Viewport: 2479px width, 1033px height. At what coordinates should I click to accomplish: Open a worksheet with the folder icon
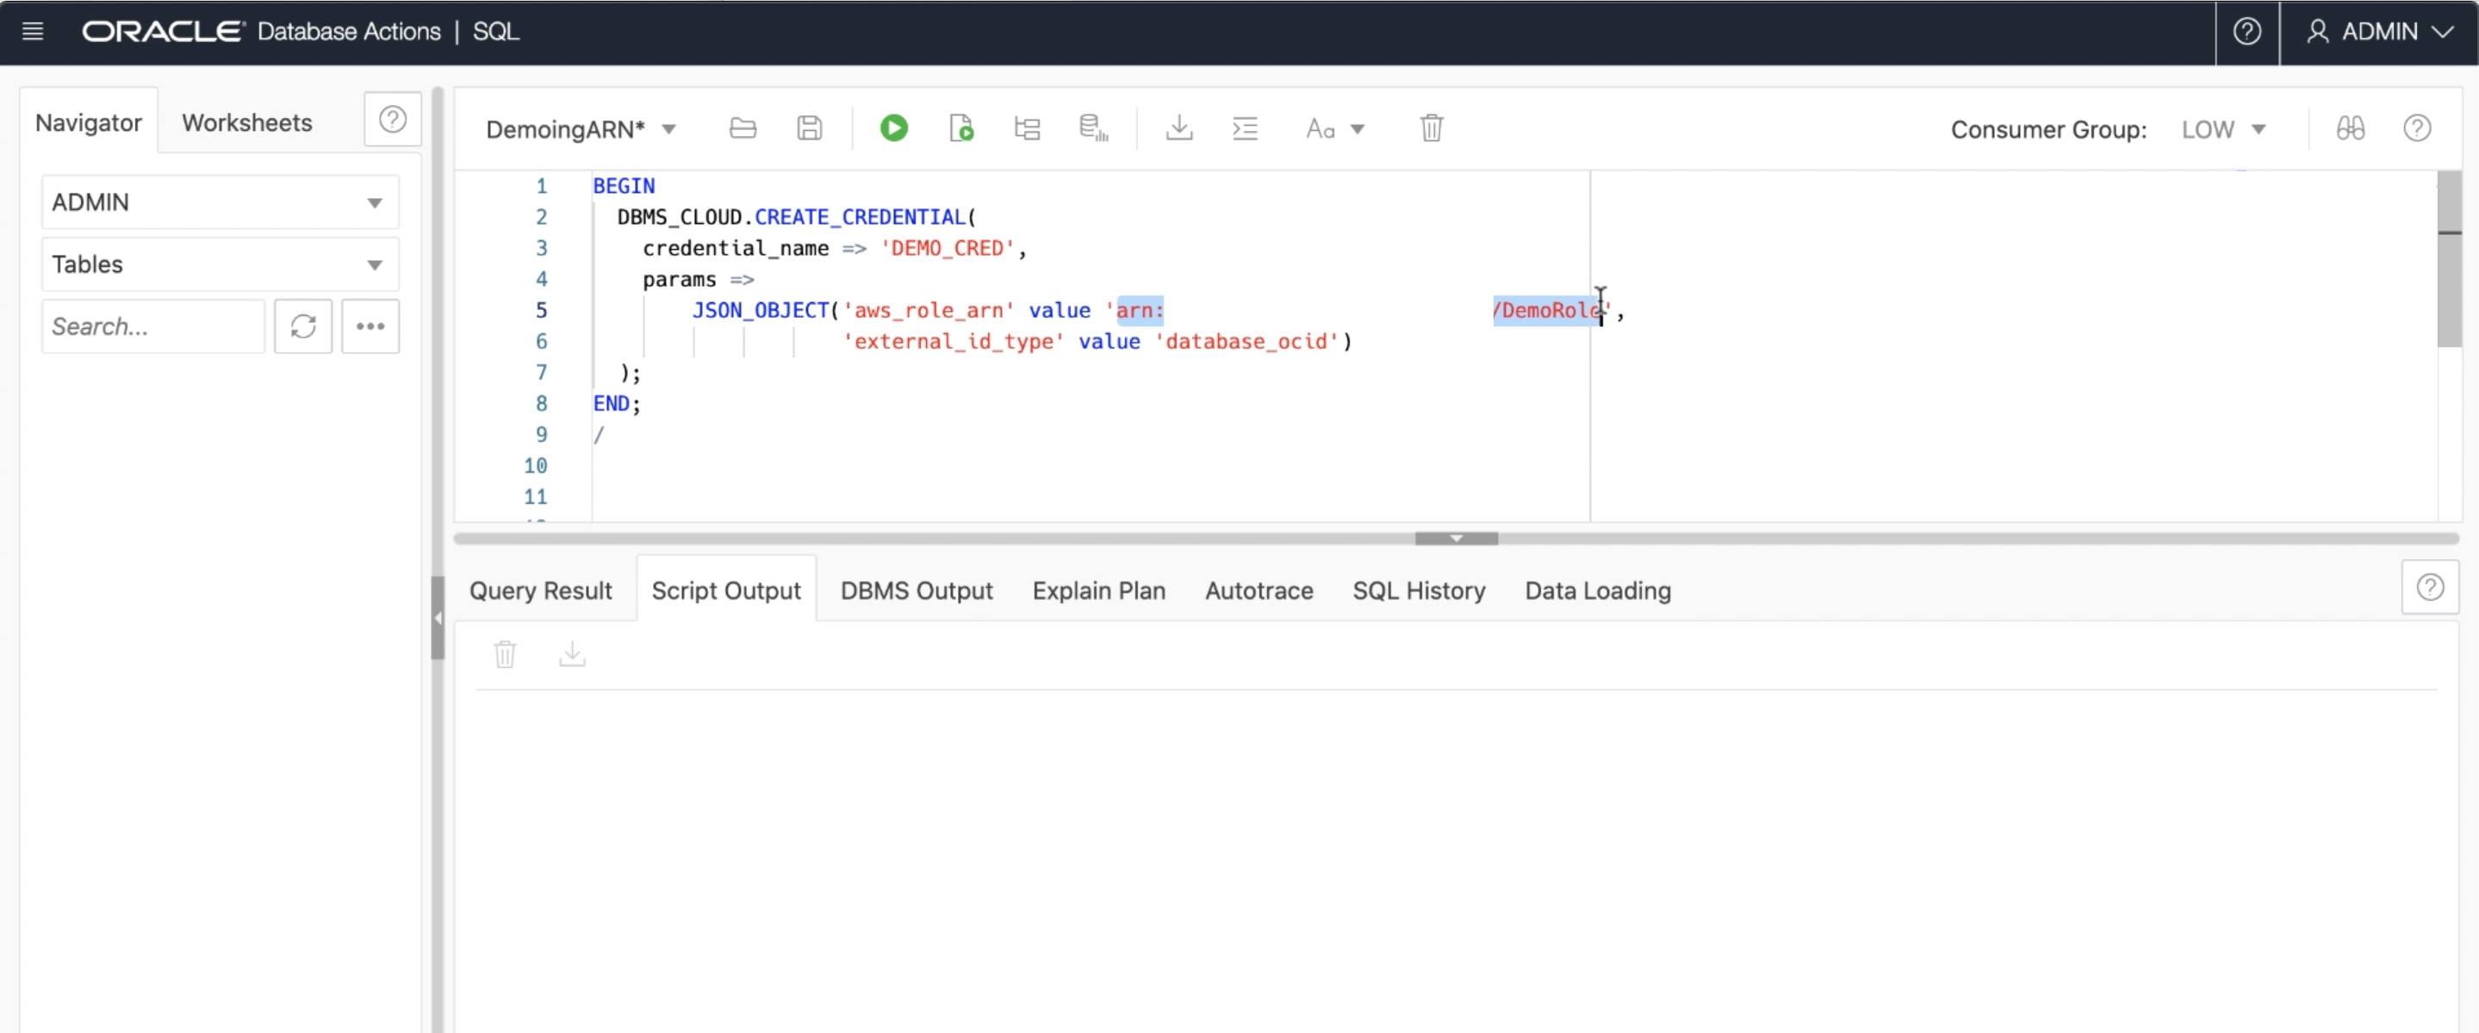[742, 128]
